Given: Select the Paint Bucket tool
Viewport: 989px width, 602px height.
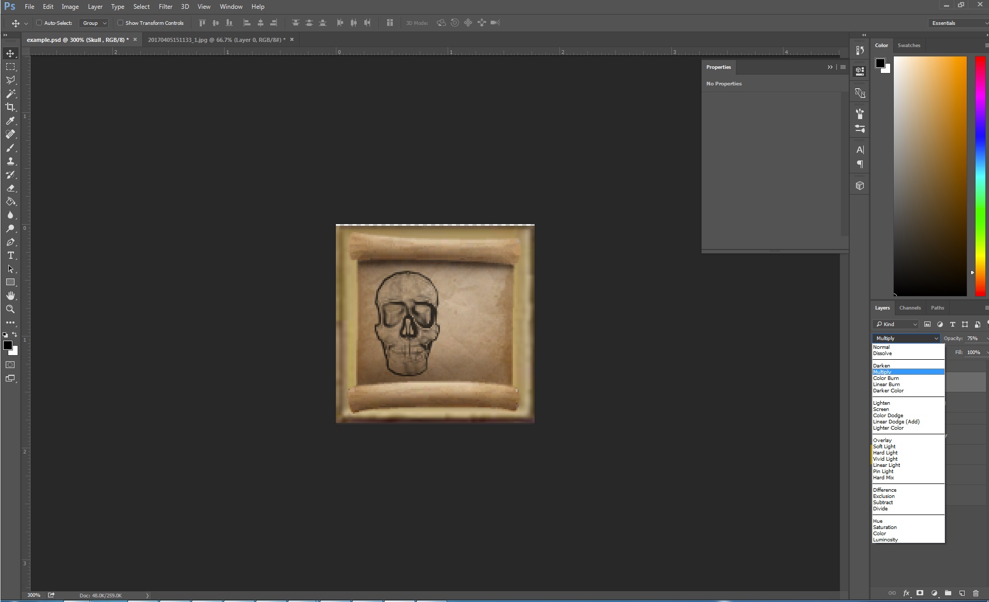Looking at the screenshot, I should coord(10,201).
